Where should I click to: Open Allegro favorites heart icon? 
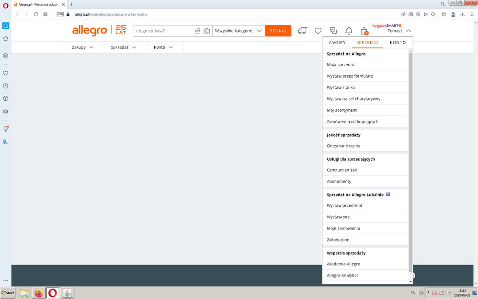click(x=318, y=31)
